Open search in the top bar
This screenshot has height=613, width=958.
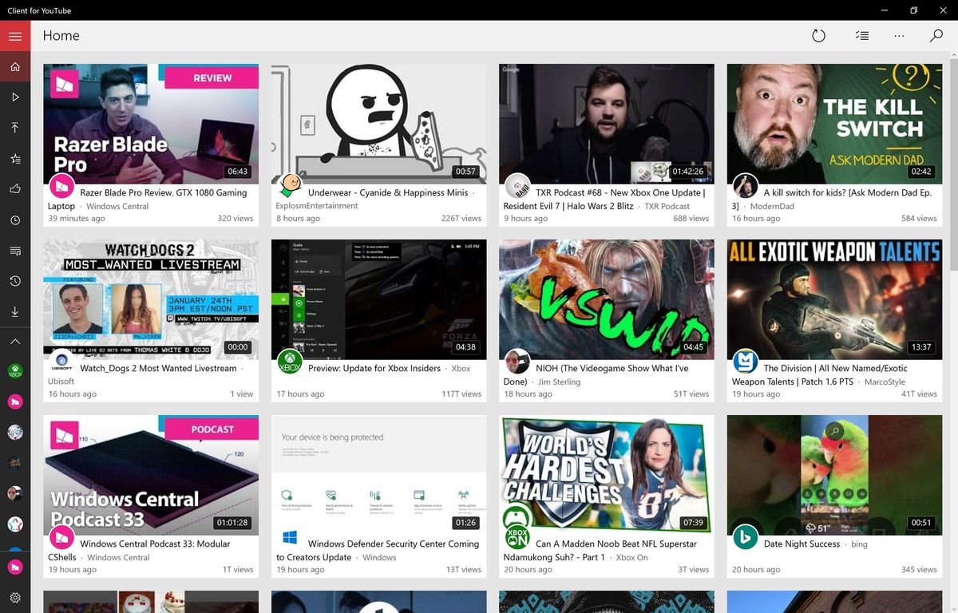coord(936,35)
